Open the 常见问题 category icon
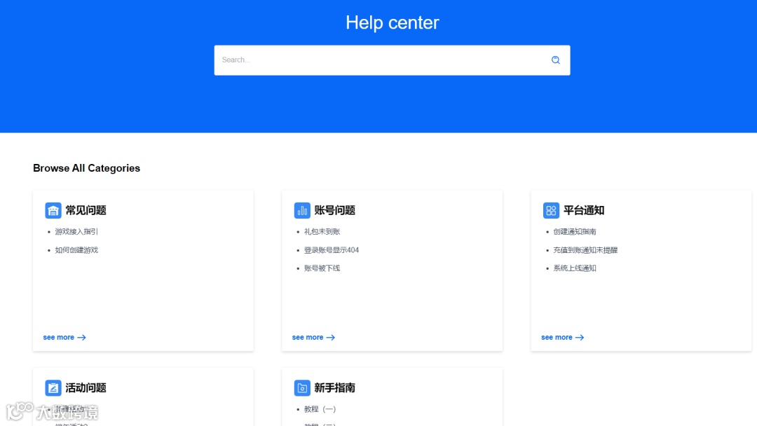This screenshot has width=757, height=426. coord(53,210)
